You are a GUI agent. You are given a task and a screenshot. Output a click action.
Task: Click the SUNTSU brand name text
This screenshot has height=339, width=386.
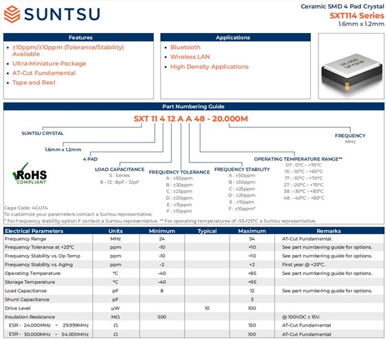tap(62, 14)
